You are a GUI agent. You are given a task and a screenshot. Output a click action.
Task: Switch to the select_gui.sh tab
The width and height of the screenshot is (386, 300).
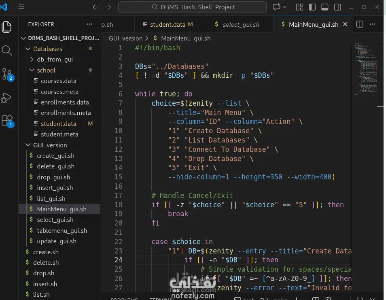tap(241, 25)
